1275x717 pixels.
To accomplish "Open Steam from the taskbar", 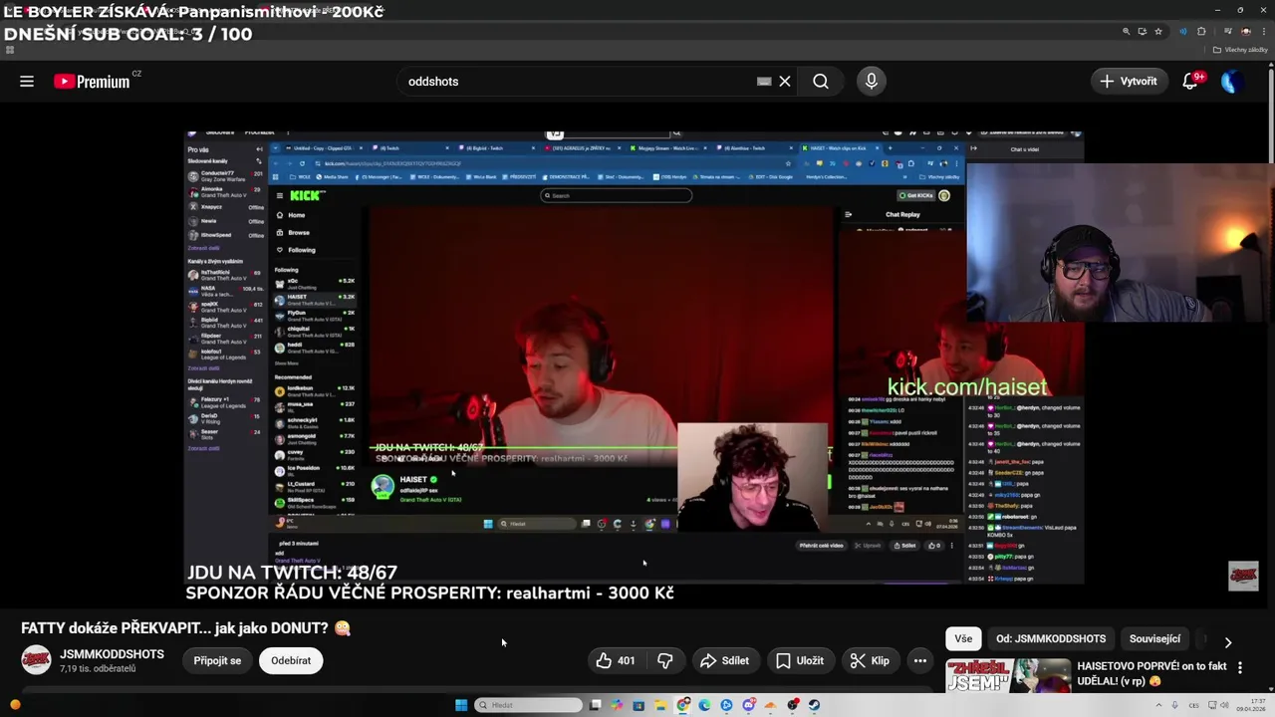I will (814, 705).
